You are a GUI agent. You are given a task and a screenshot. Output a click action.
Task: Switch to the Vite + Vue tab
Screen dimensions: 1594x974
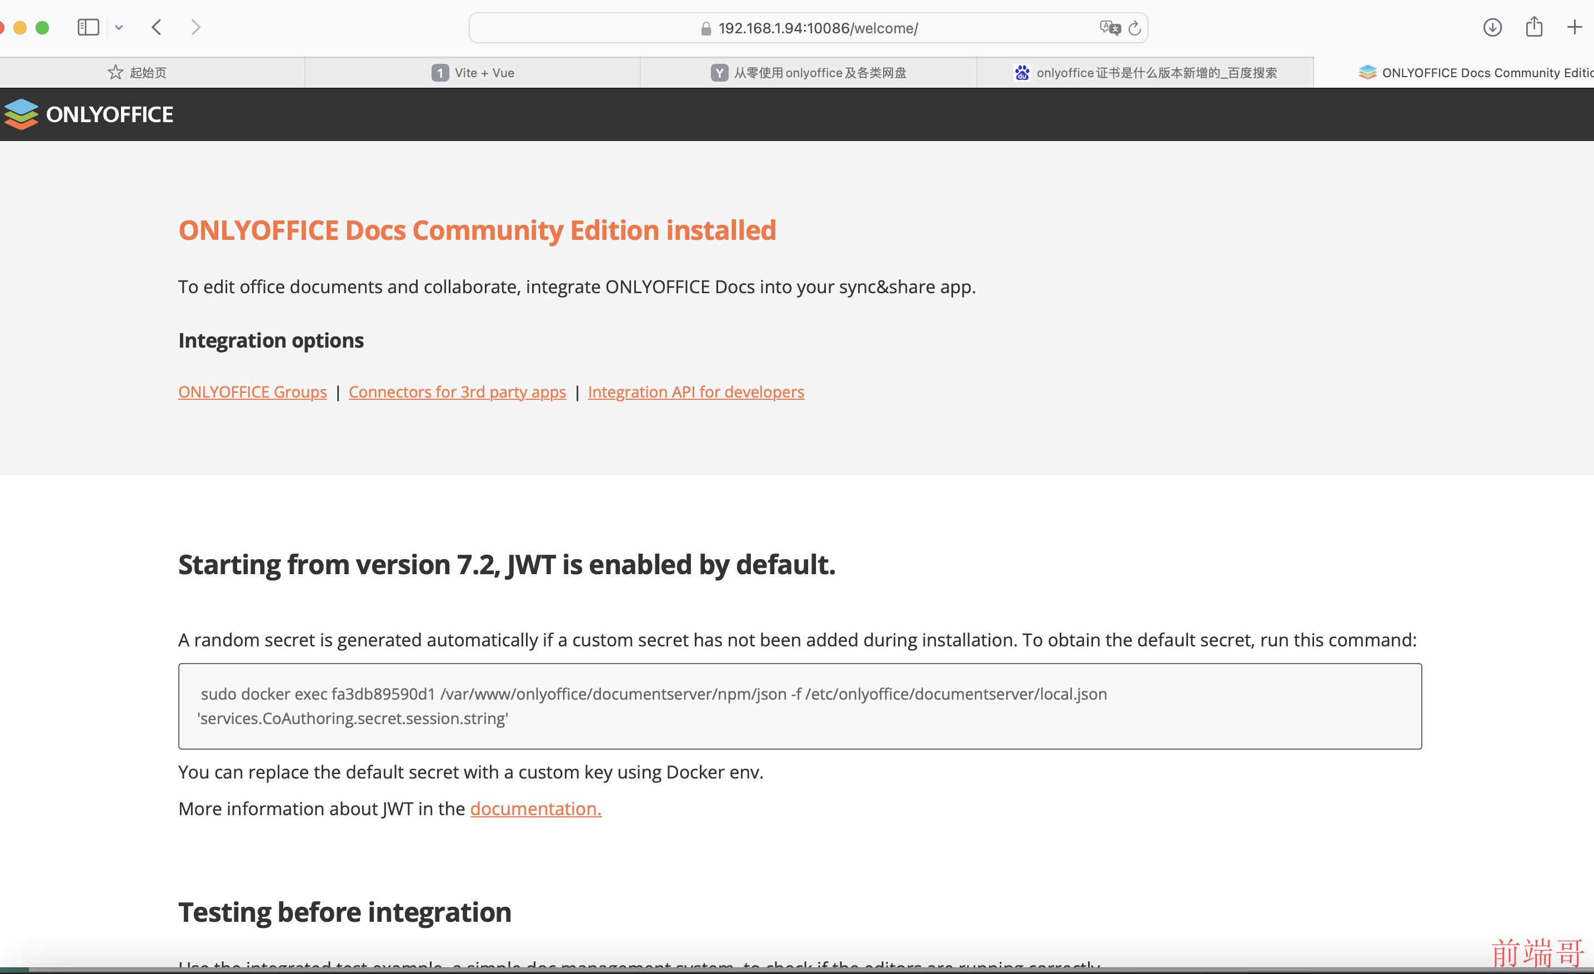(472, 72)
